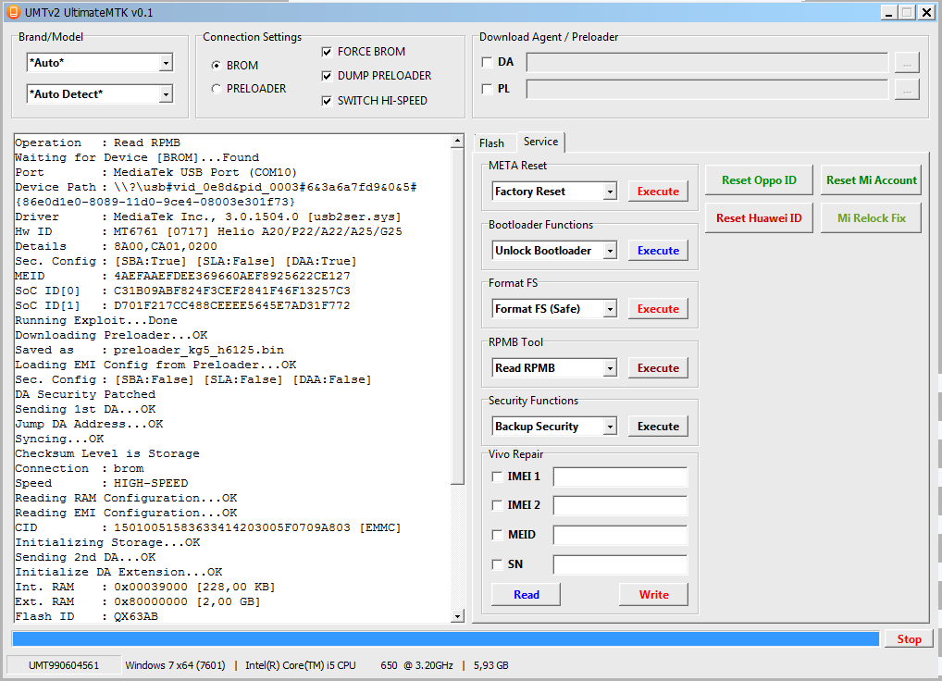
Task: Toggle the DUMP PRELOADER checkbox
Action: click(327, 76)
